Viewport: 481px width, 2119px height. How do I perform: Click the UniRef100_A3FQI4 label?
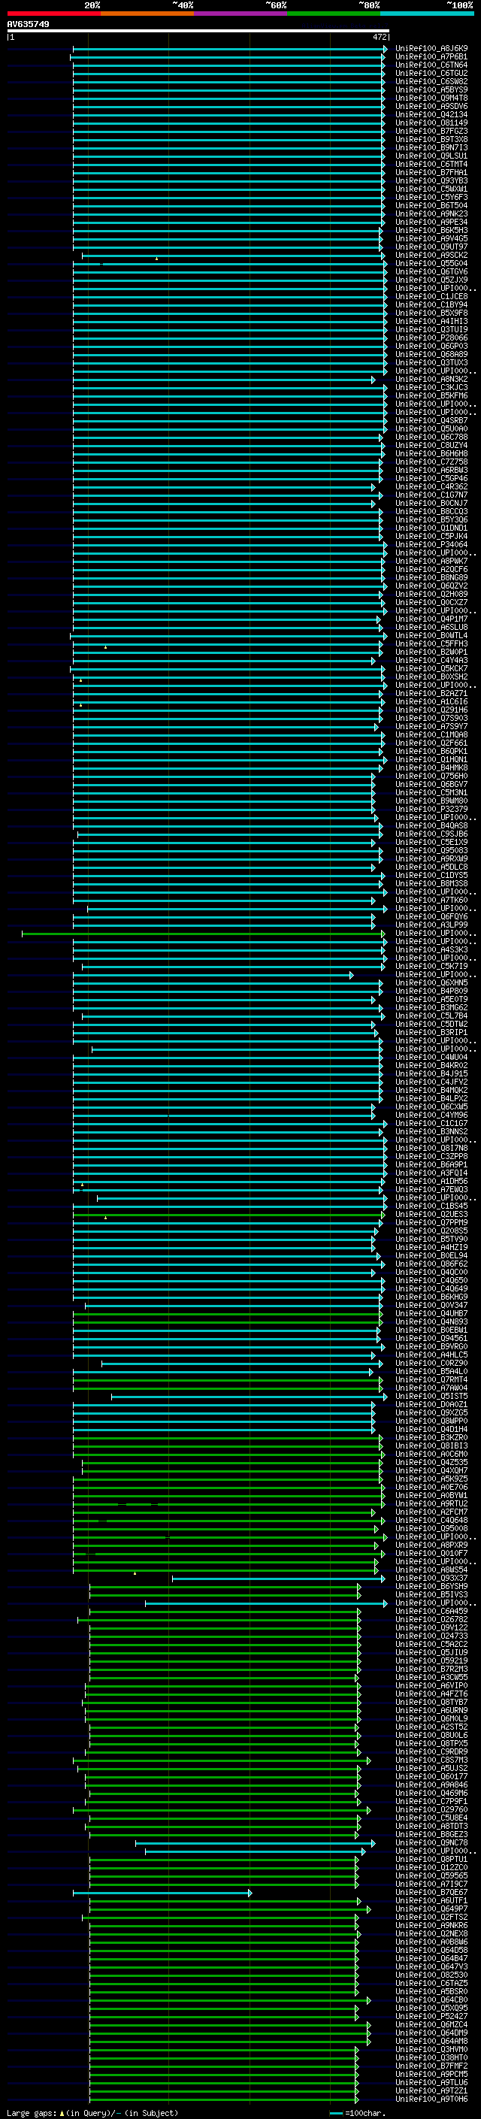pos(431,1173)
